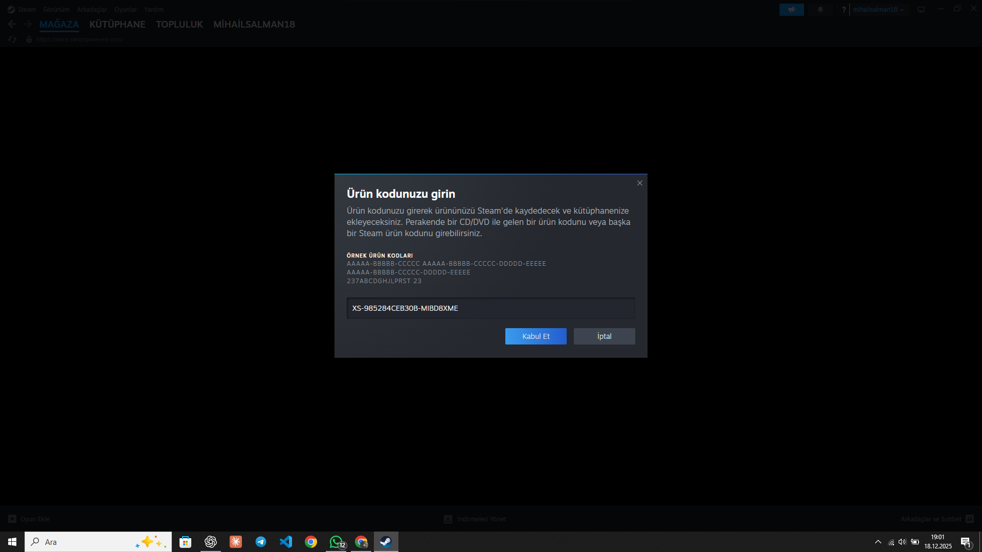The height and width of the screenshot is (552, 982).
Task: Click the example code 237ABCDGHJLPRST 23
Action: [384, 281]
